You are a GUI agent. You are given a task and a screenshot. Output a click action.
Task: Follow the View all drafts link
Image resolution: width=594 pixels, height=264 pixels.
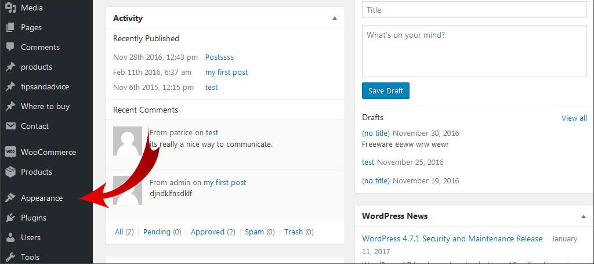(x=574, y=118)
